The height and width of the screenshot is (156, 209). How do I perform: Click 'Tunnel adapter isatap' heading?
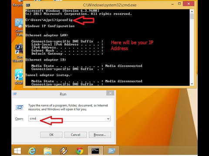[48, 75]
